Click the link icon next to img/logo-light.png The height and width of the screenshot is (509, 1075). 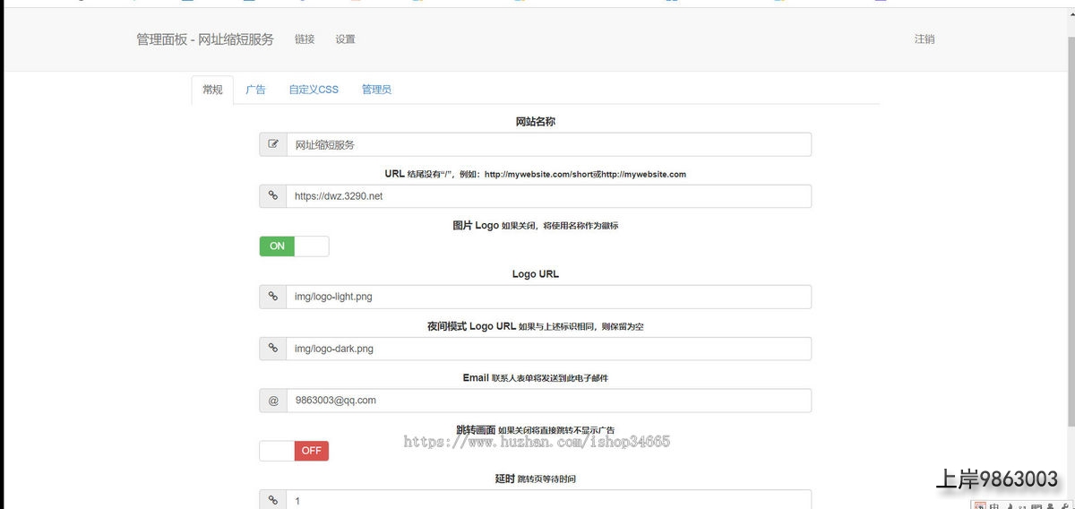[273, 297]
